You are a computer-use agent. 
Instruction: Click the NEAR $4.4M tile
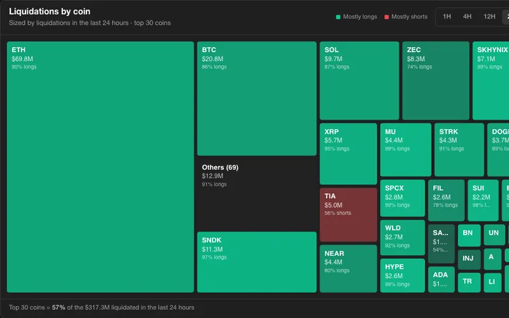click(348, 268)
